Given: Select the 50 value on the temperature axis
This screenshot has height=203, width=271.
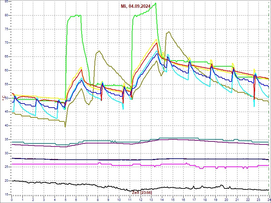Looking at the screenshot, I should (x=6, y=98).
